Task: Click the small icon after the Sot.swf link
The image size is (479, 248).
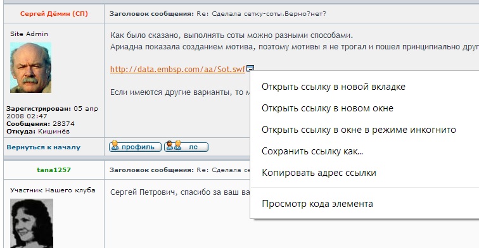Action: [250, 68]
